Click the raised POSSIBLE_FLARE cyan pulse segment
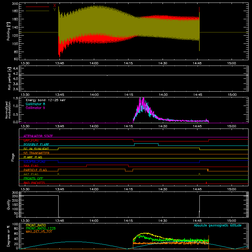 pos(146,144)
